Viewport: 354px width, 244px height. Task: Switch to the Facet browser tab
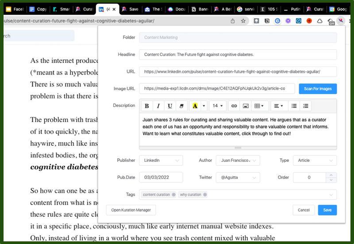(x=15, y=9)
